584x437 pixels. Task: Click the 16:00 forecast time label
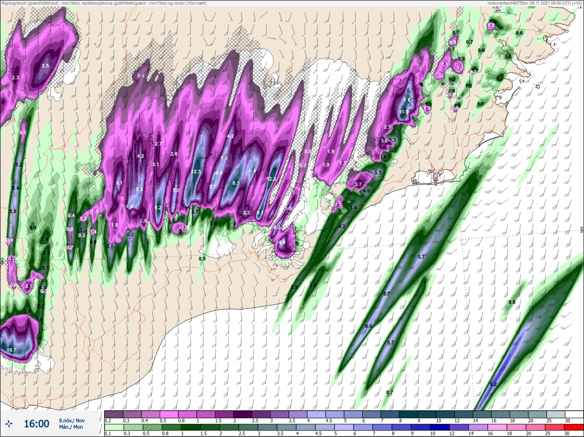(x=36, y=424)
